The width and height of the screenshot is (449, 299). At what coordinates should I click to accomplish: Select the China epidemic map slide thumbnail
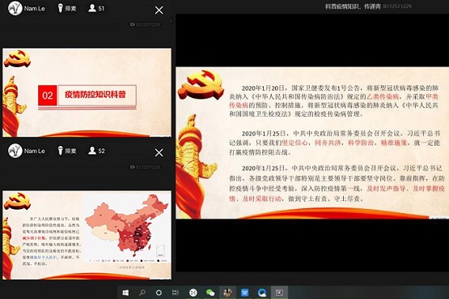click(x=87, y=235)
